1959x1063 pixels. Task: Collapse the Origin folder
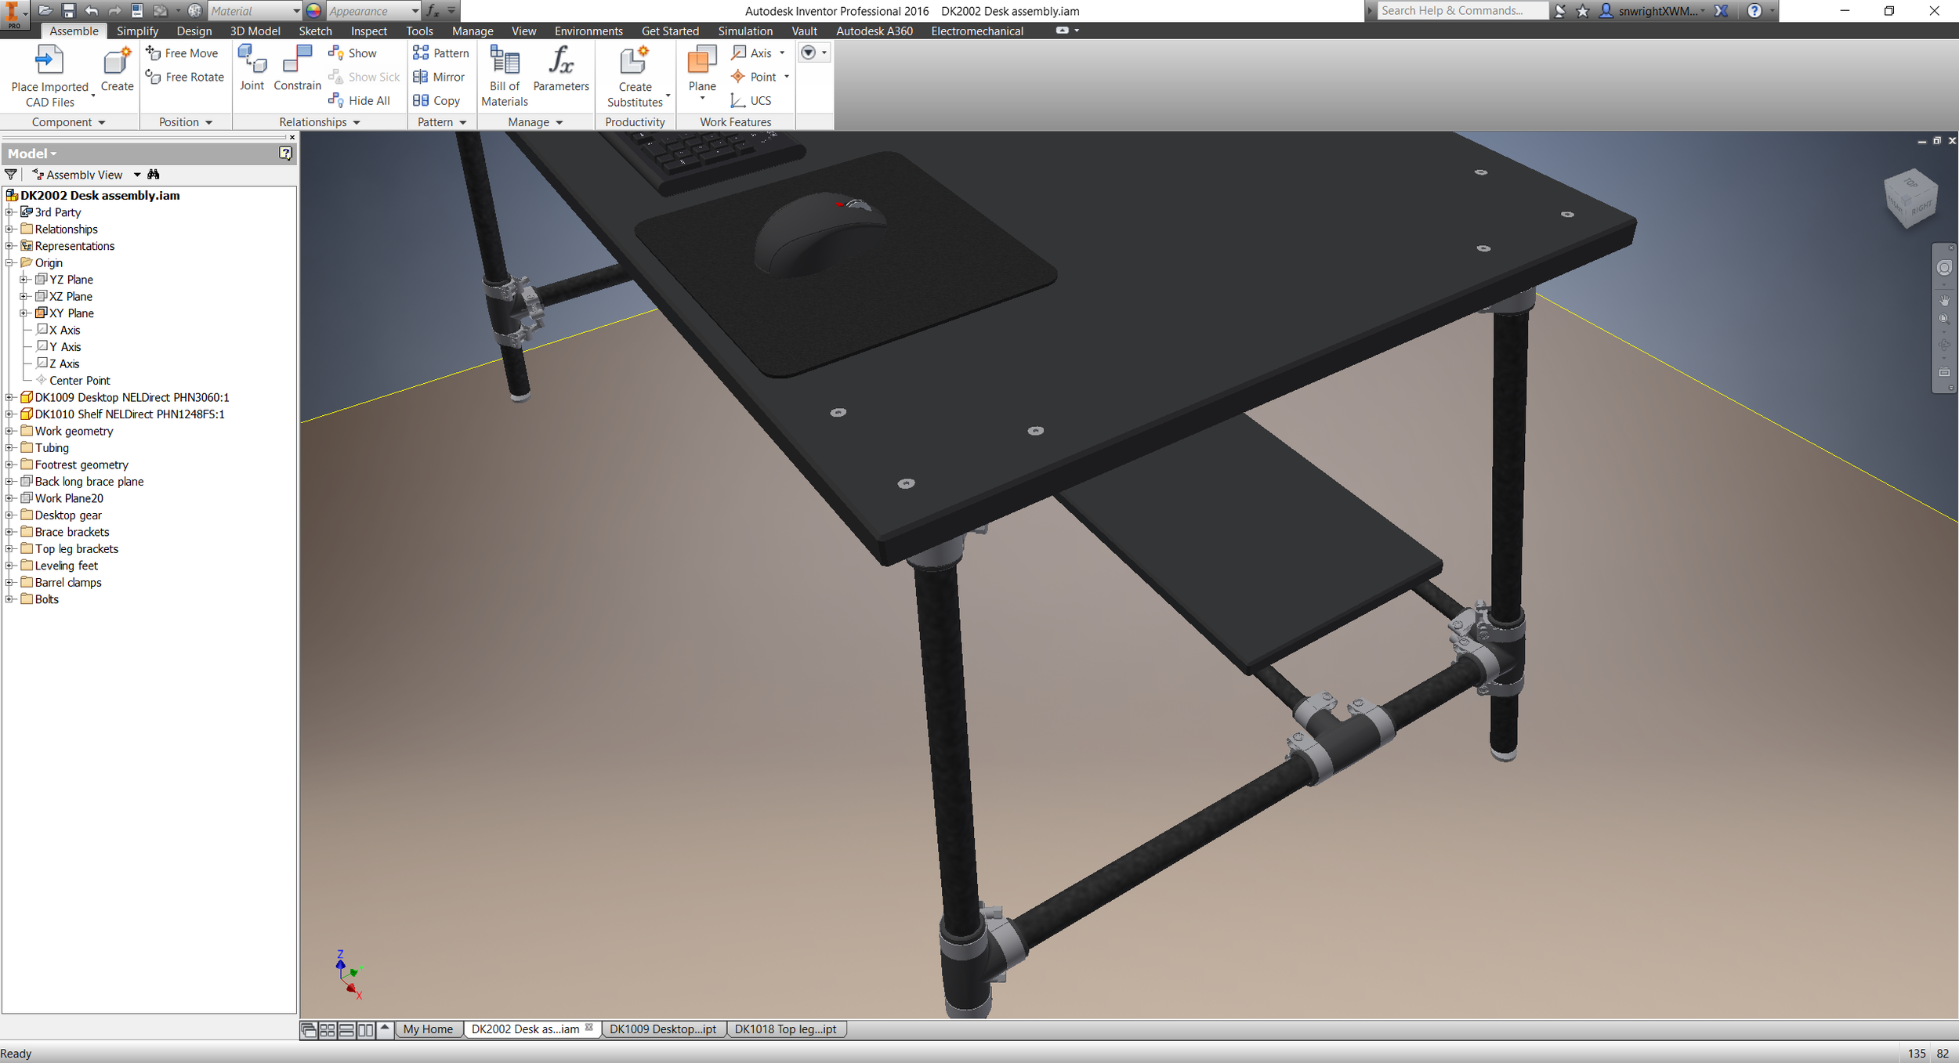(x=9, y=262)
